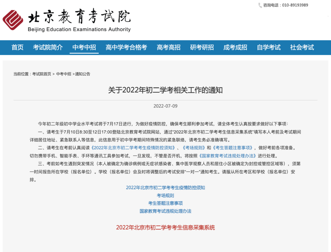Click the 中考中招 breadcrumb link

(x=63, y=74)
